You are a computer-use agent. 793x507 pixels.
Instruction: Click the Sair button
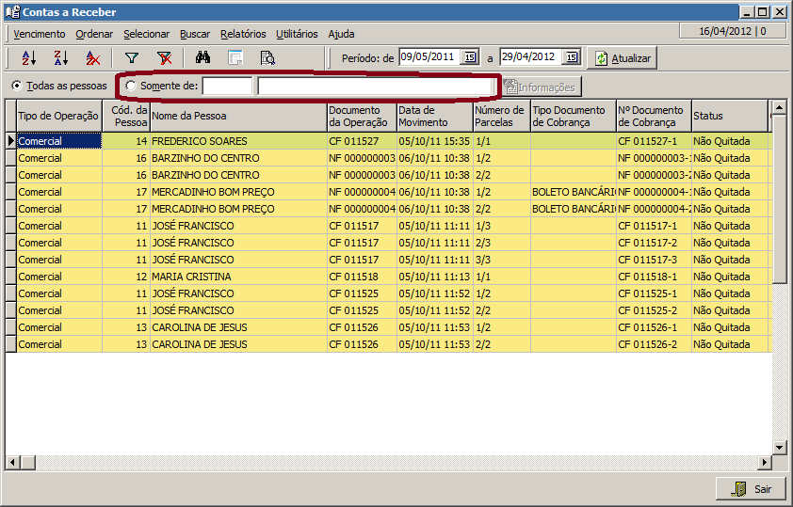(x=751, y=489)
